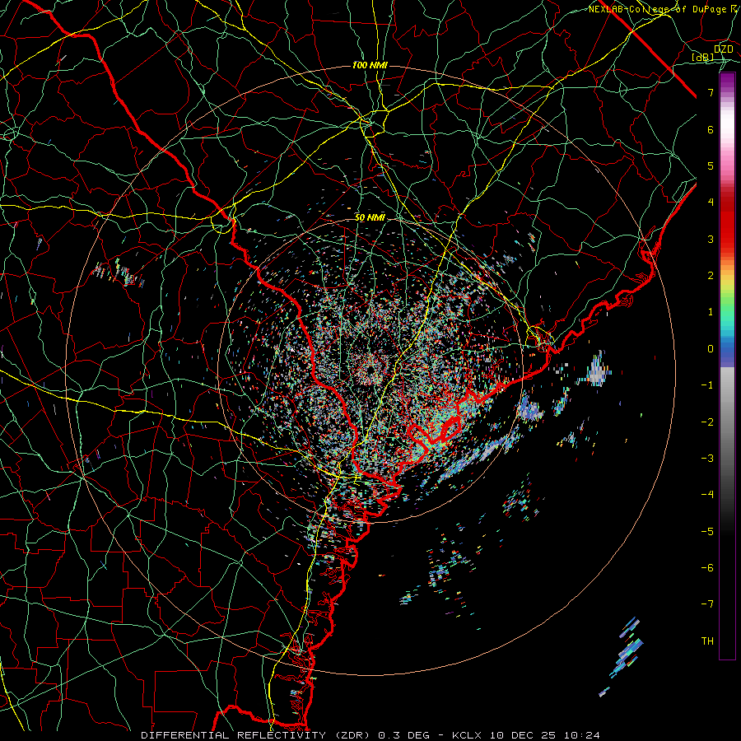The image size is (741, 741).
Task: Click the DZD legend title
Action: [x=723, y=49]
